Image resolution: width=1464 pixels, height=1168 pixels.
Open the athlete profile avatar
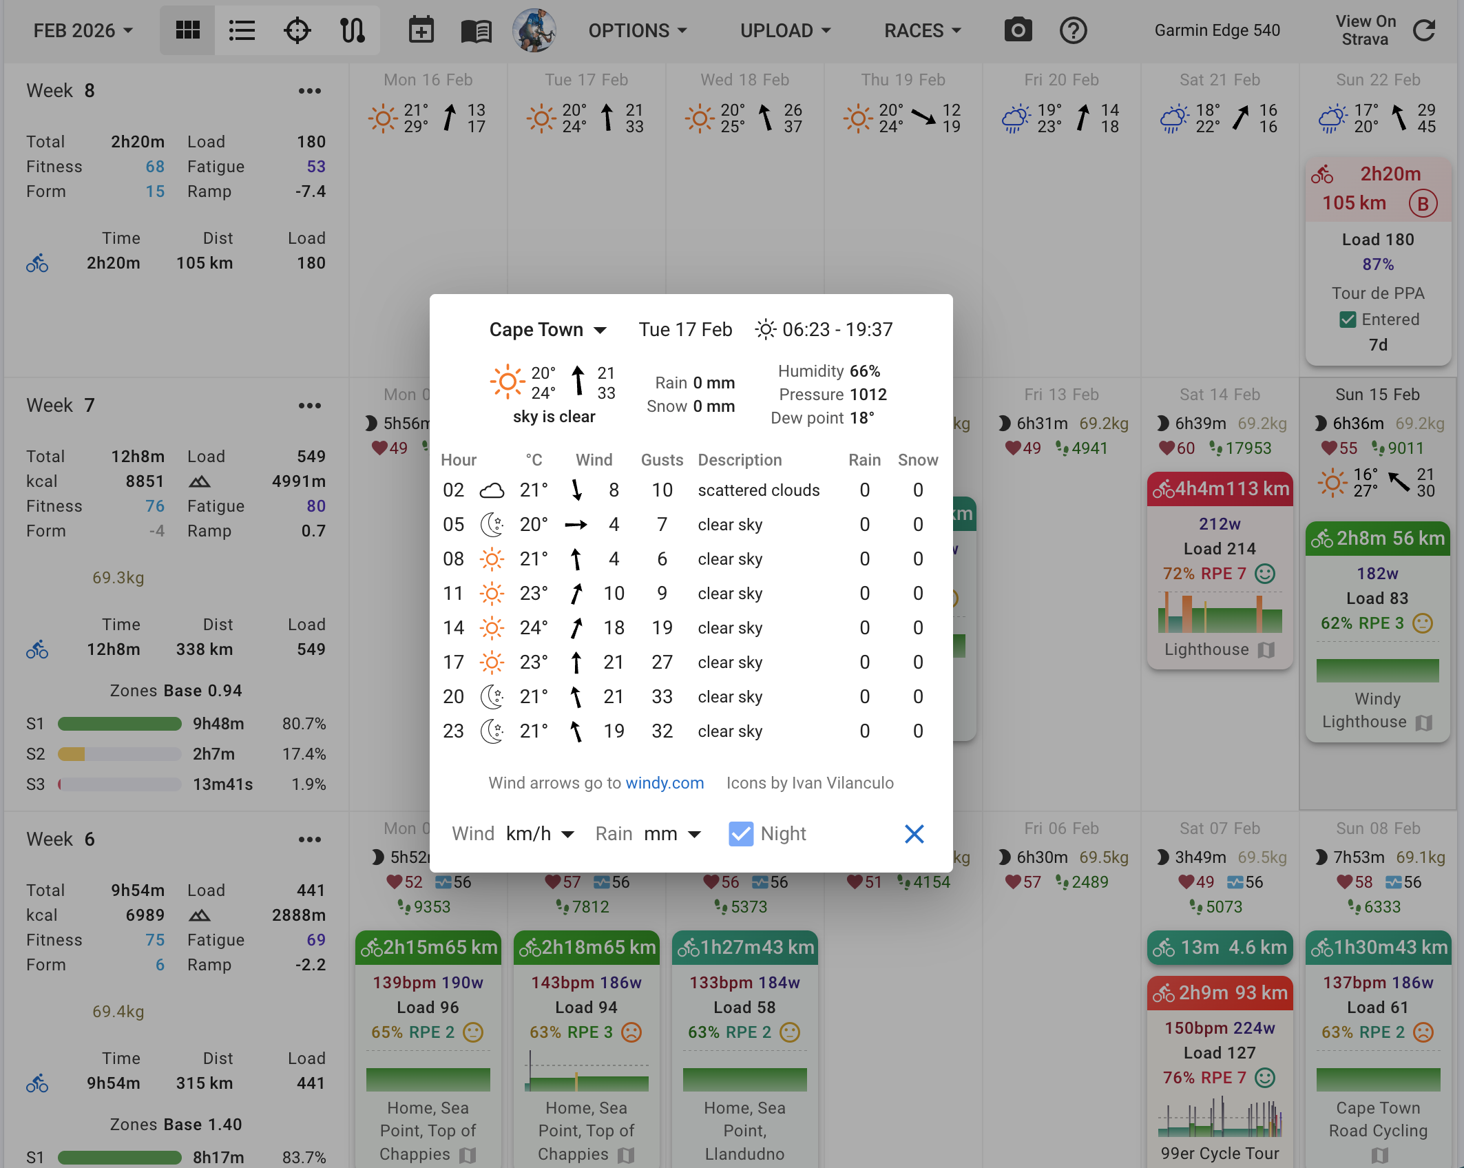(x=534, y=30)
